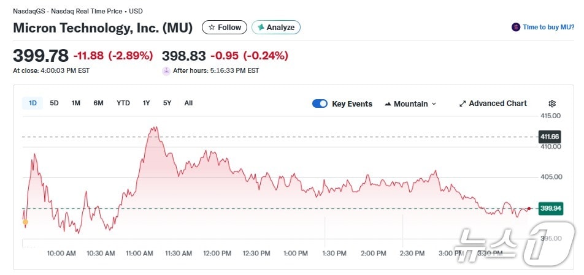Select the 1Y time range
Image resolution: width=584 pixels, height=275 pixels.
tap(146, 103)
